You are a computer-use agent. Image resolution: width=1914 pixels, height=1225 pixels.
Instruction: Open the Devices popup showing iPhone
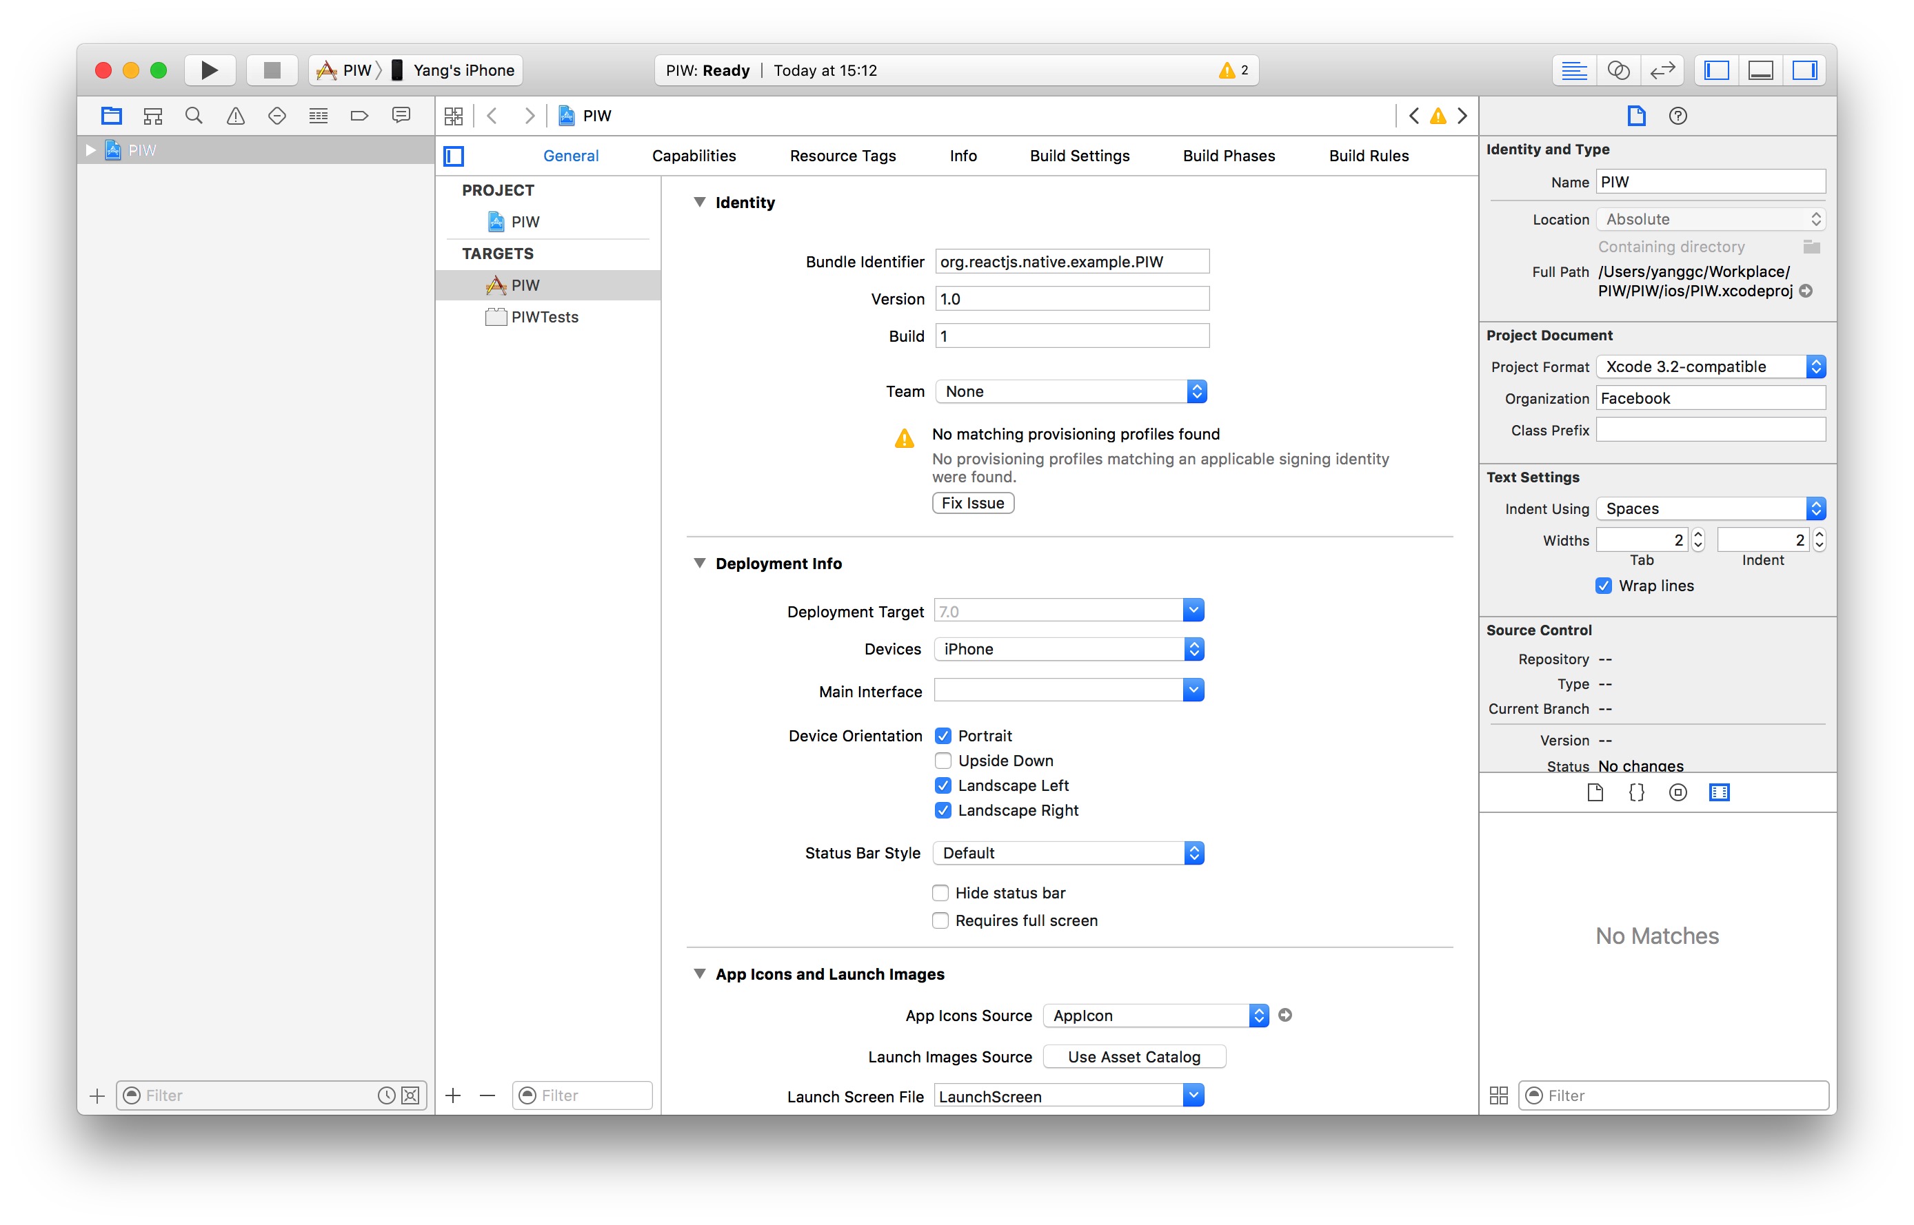(x=1068, y=649)
